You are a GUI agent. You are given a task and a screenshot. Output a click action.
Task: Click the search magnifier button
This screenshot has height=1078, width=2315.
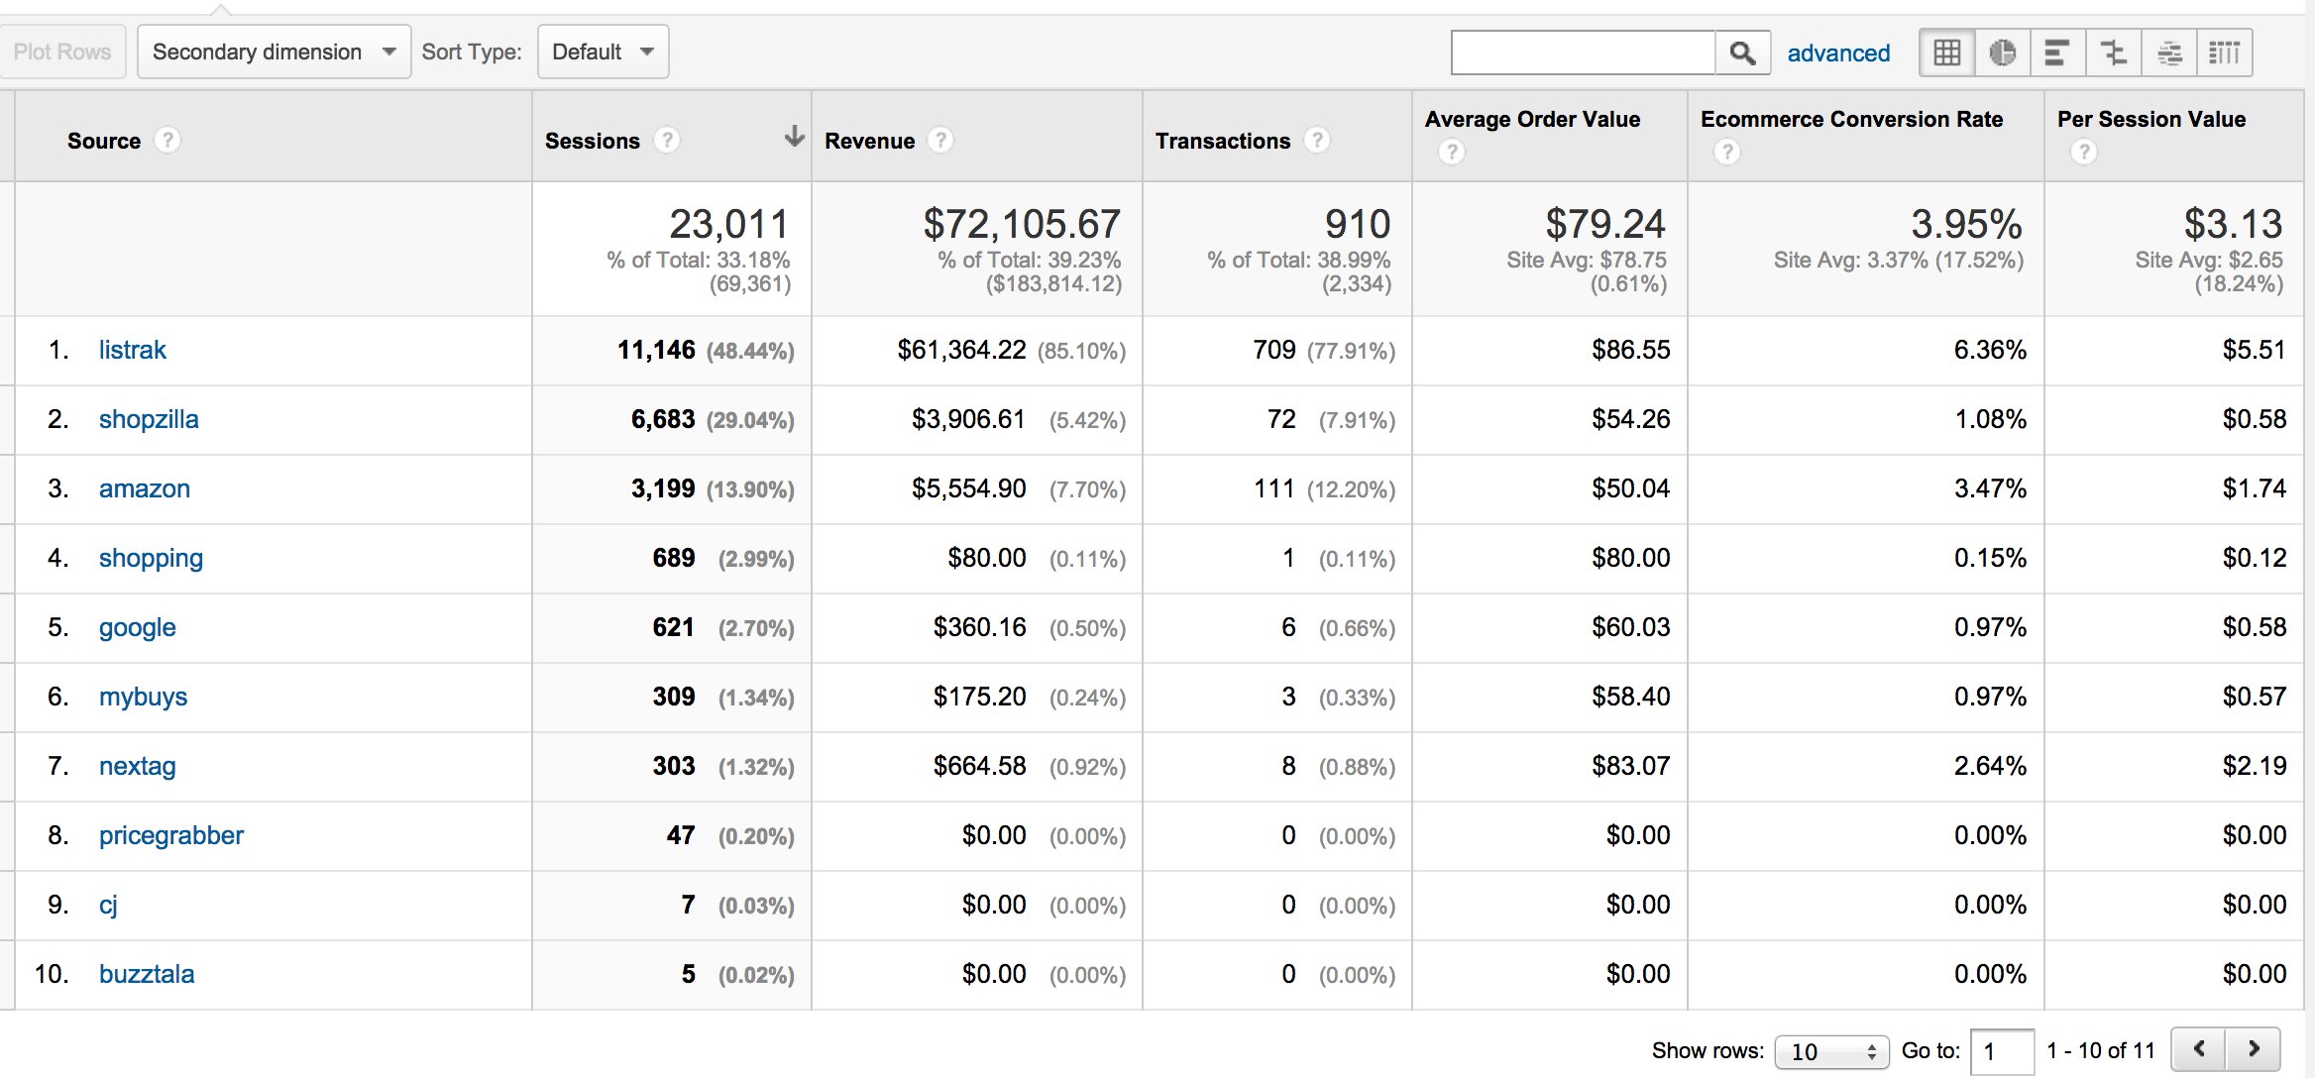pos(1742,53)
